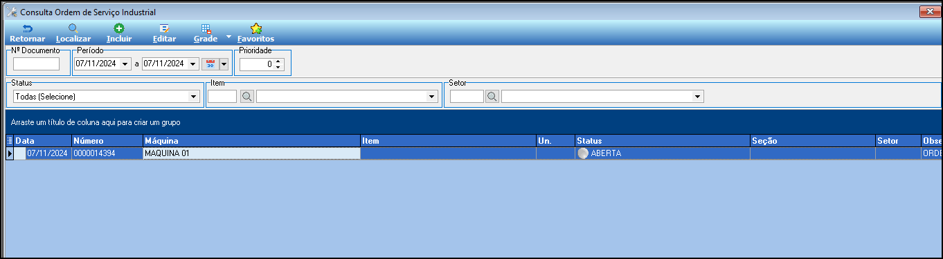Click the period calendar icon
The image size is (943, 259).
pos(210,64)
